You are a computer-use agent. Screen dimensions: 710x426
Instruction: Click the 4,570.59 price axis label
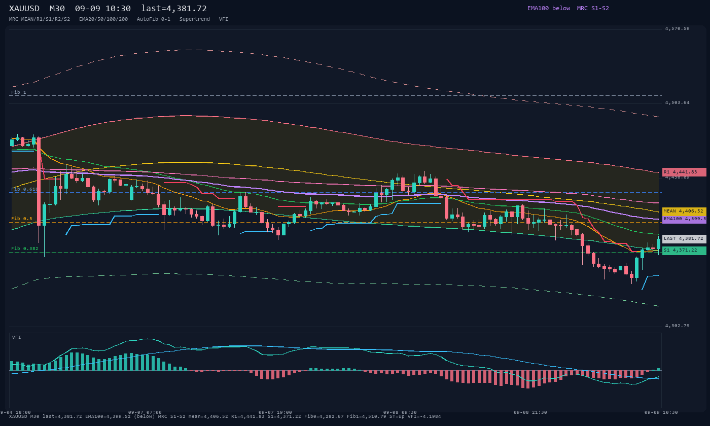[x=677, y=28]
